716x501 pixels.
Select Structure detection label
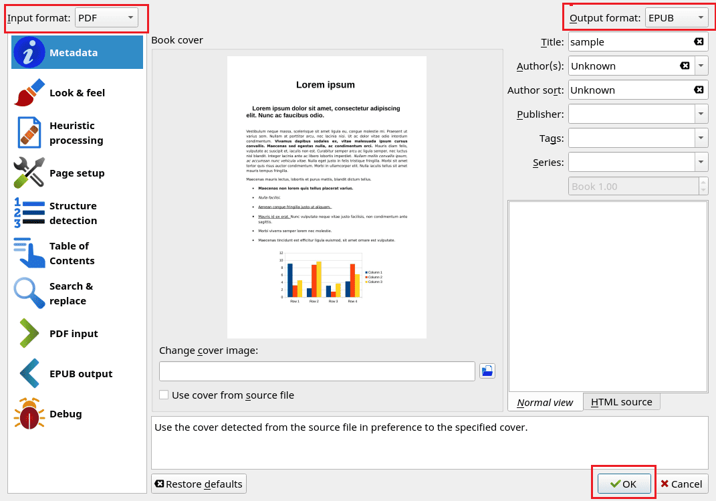(x=73, y=213)
